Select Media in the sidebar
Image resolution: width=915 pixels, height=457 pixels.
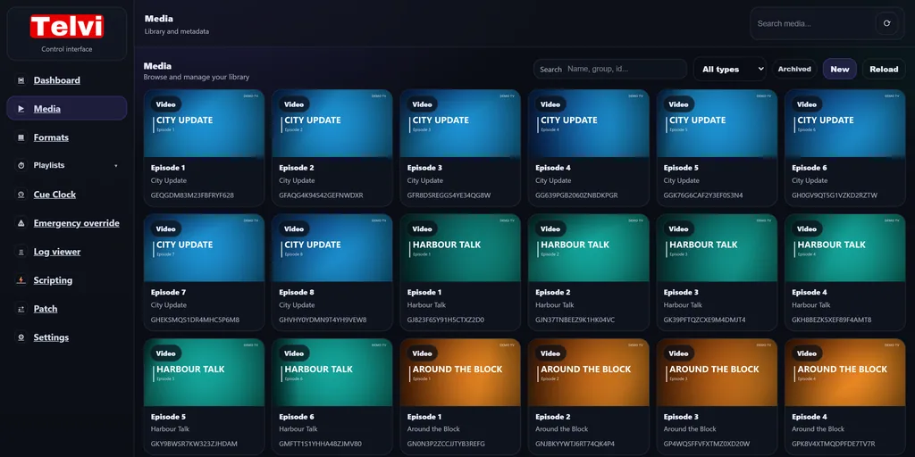coord(66,108)
